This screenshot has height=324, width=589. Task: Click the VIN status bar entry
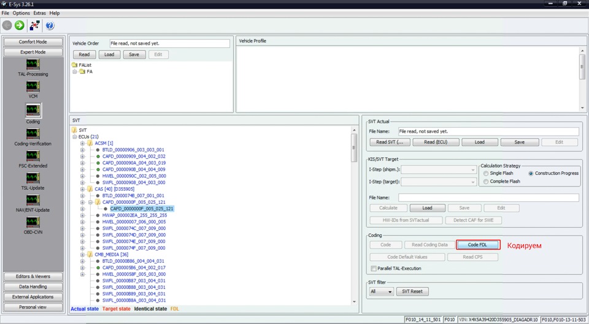click(x=498, y=320)
